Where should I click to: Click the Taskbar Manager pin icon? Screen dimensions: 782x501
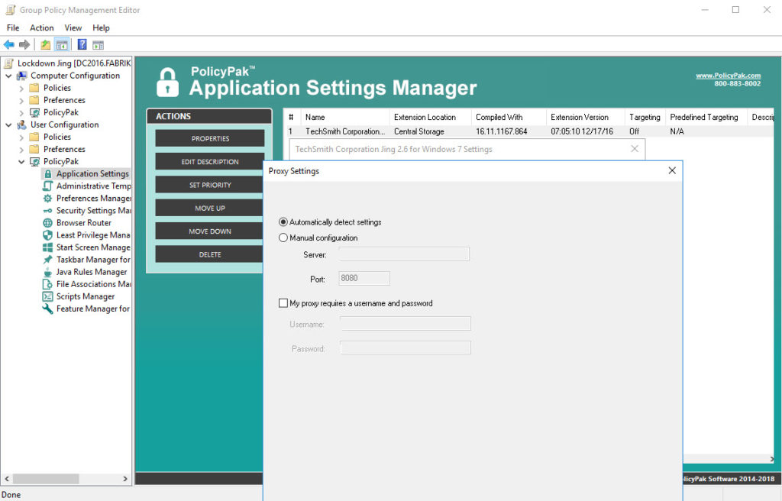[48, 260]
